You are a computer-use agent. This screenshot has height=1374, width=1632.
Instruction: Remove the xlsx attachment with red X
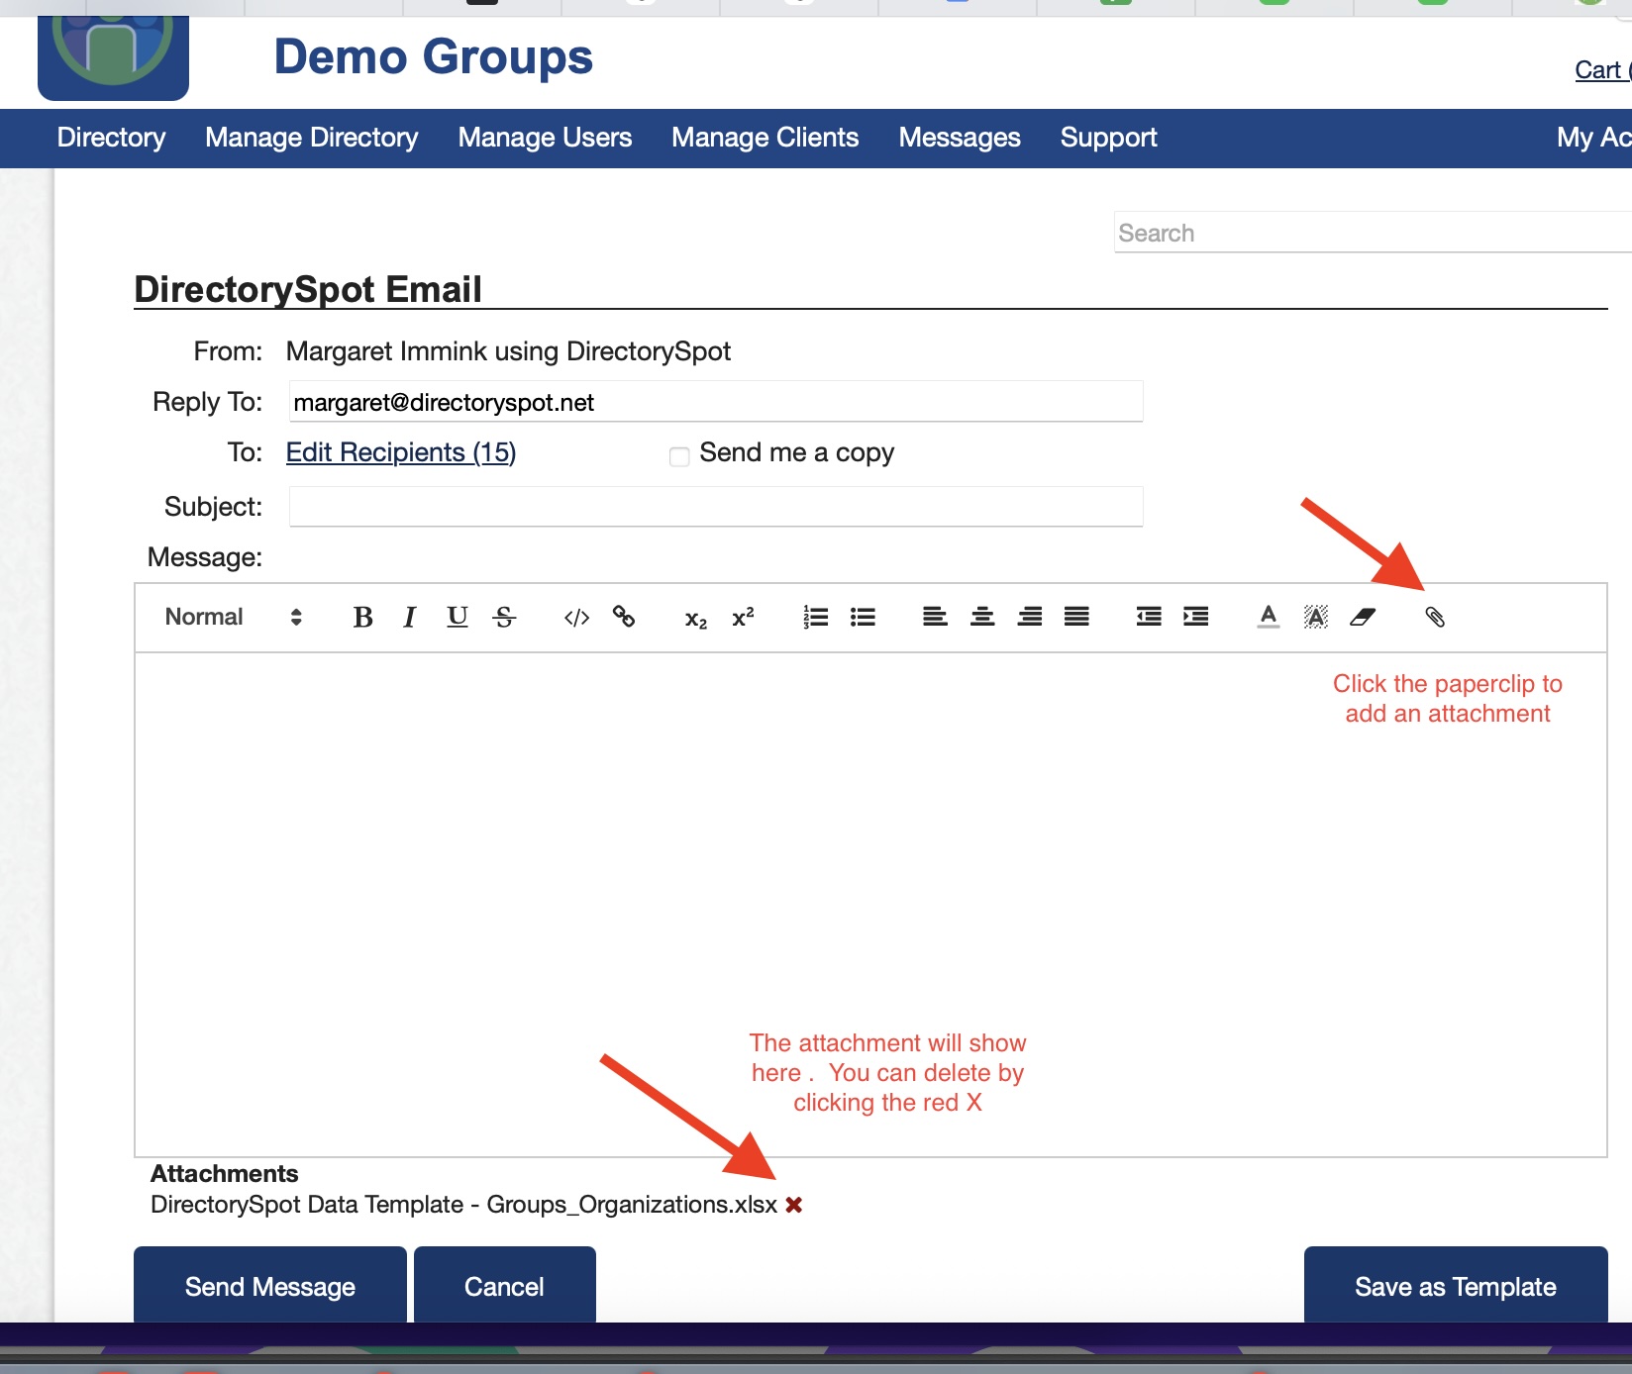(794, 1205)
